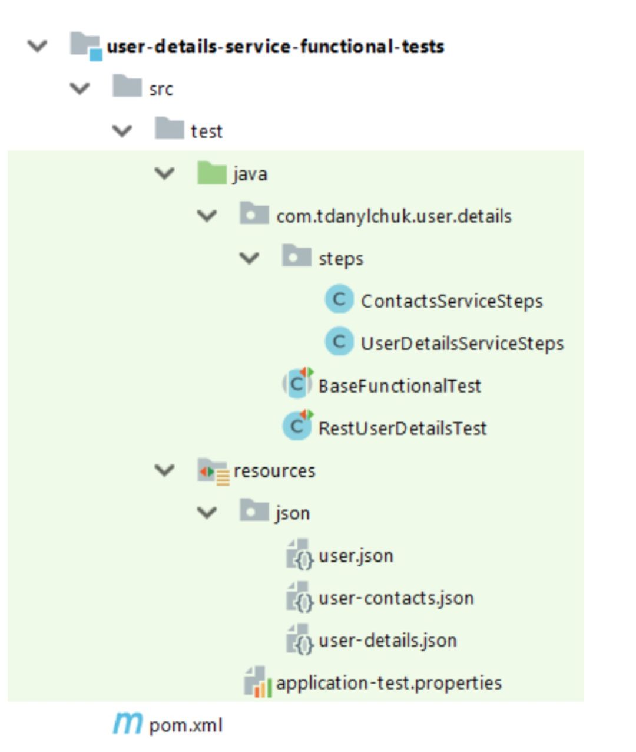The image size is (636, 752).
Task: Collapse the src folder chevron
Action: pos(80,88)
